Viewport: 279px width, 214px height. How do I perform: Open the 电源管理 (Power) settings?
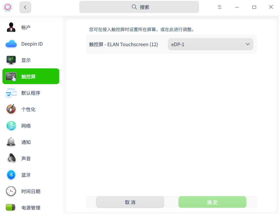click(x=30, y=207)
